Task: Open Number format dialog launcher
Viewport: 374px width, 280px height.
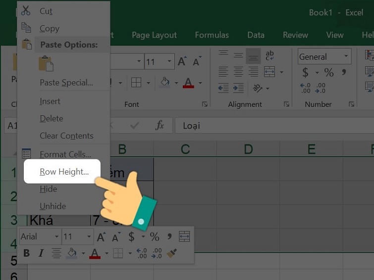Action: pos(351,104)
